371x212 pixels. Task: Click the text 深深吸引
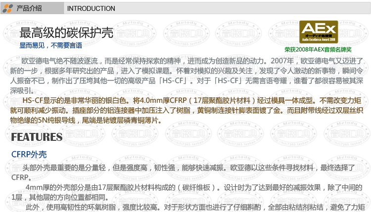[x=21, y=91]
